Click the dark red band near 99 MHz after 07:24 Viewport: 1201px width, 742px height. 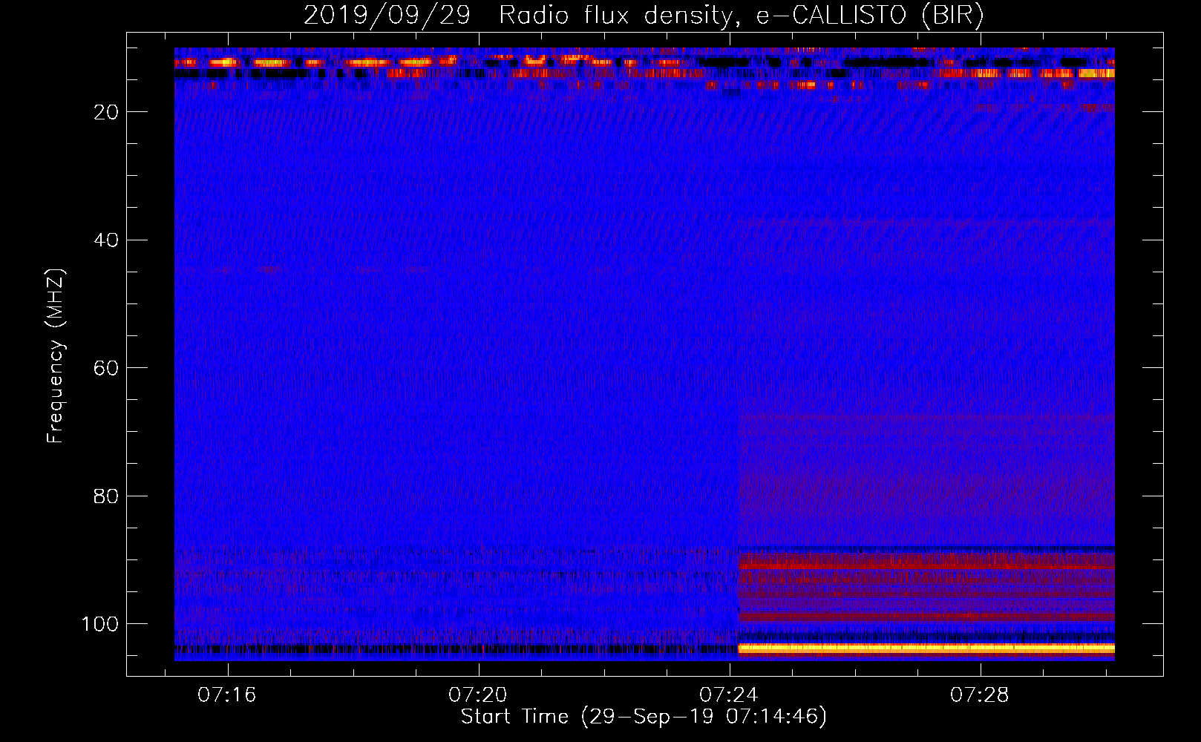(926, 617)
